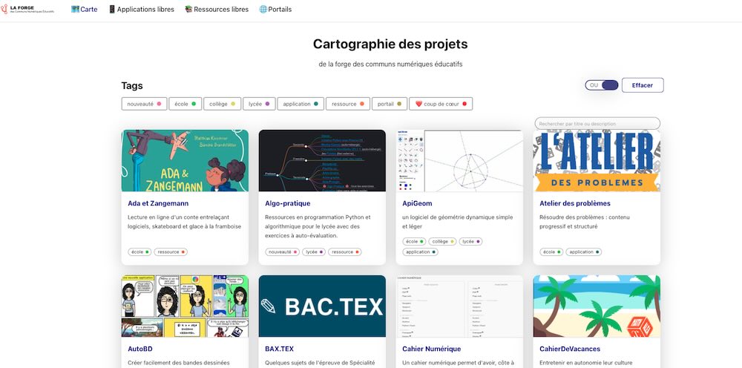The width and height of the screenshot is (742, 368).
Task: Click the map icon beside Carte
Action: click(75, 9)
